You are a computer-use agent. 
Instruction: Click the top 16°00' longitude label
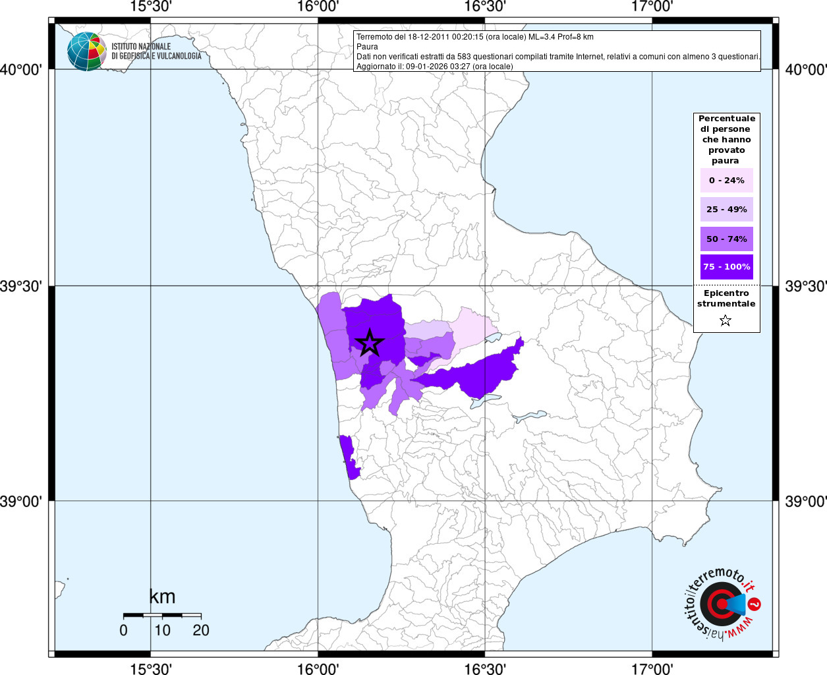click(318, 7)
